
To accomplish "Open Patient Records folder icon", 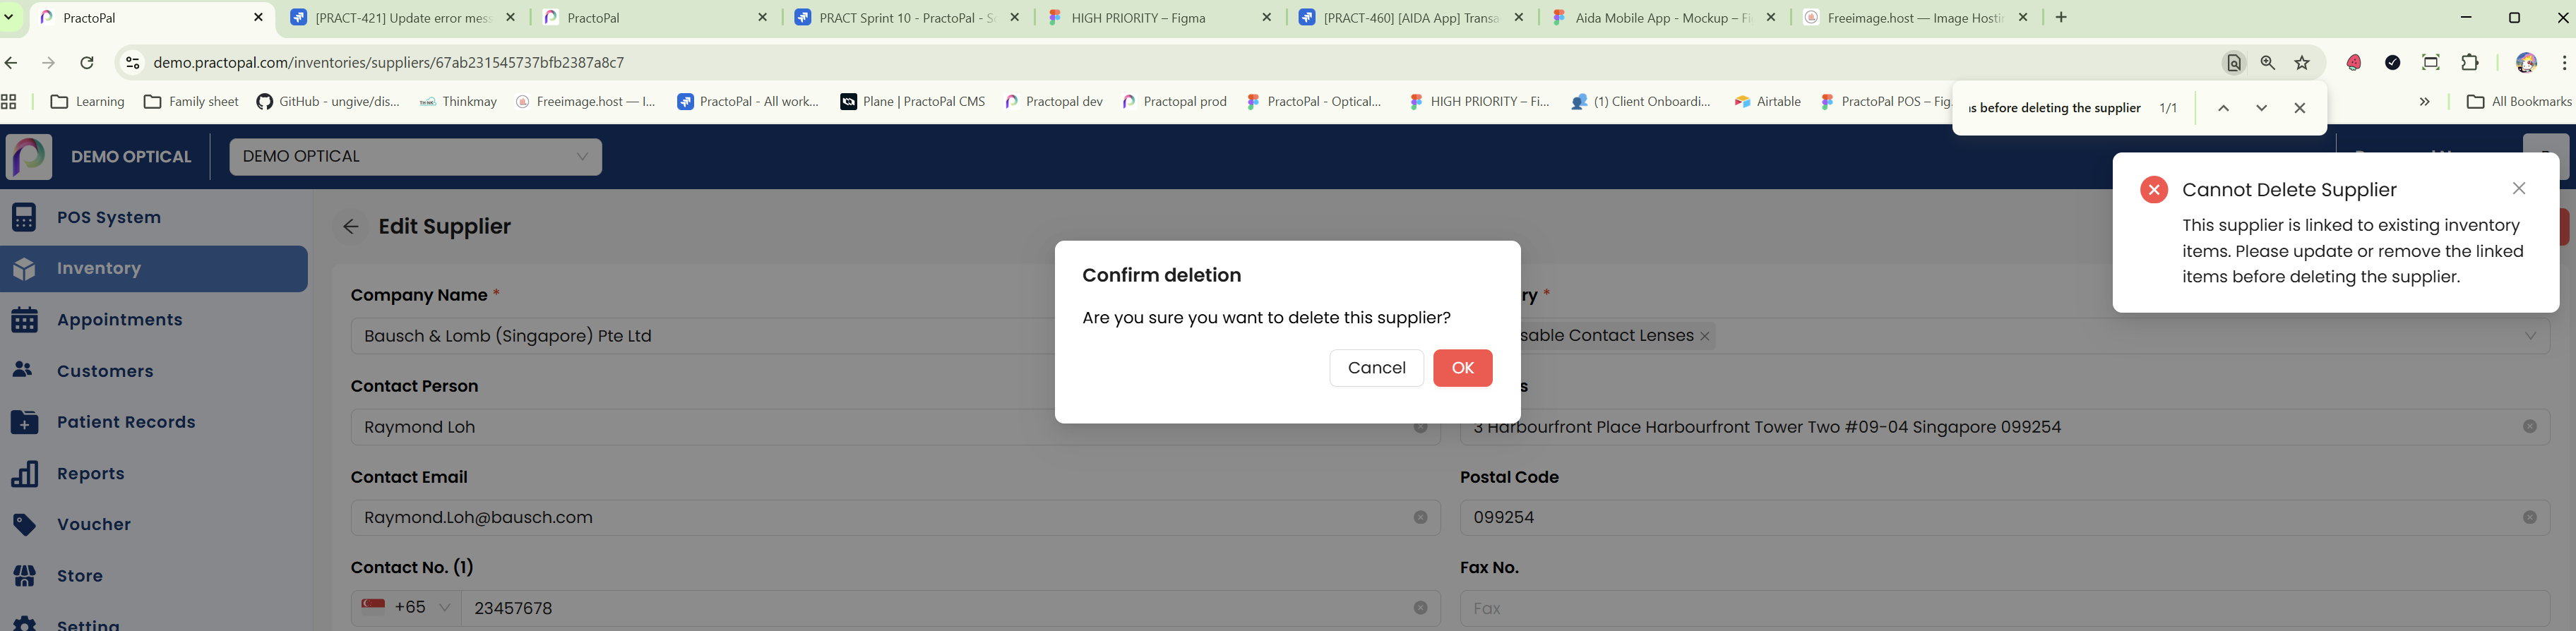I will (x=24, y=422).
